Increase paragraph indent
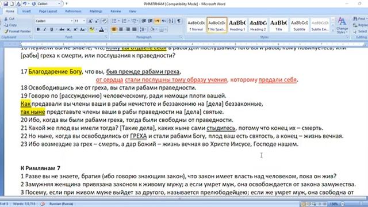The height and width of the screenshot is (207, 368). (151, 21)
